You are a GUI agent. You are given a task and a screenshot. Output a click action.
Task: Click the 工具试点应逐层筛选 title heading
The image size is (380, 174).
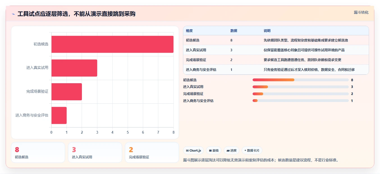coord(76,14)
